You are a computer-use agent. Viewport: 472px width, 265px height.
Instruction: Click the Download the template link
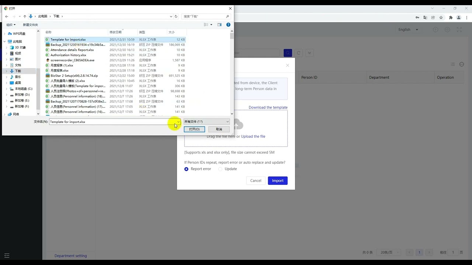[268, 107]
